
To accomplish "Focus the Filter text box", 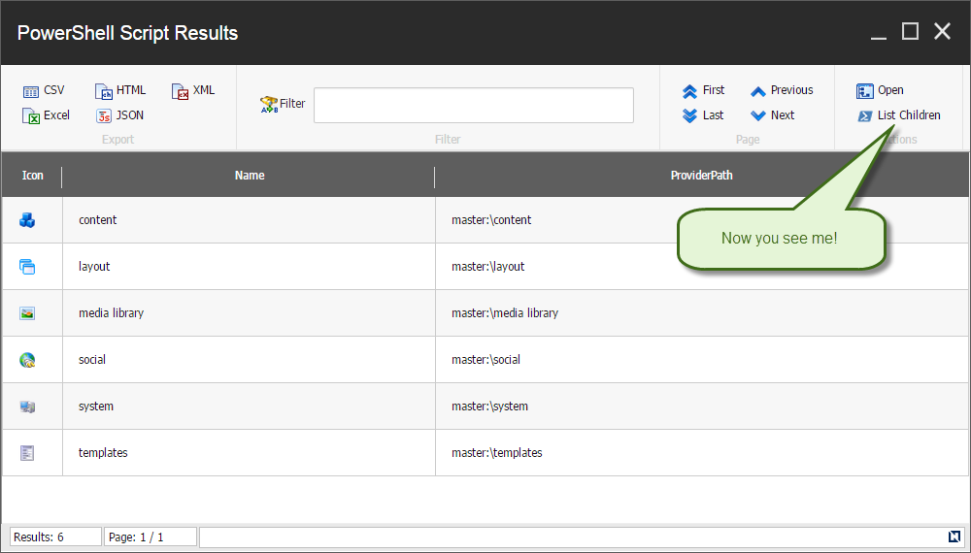I will (x=473, y=105).
